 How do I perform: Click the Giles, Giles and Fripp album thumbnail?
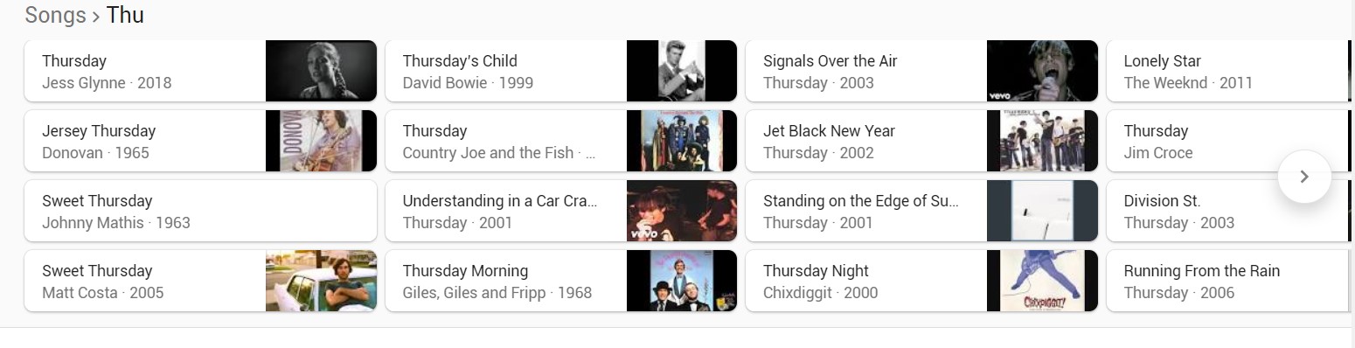(682, 282)
